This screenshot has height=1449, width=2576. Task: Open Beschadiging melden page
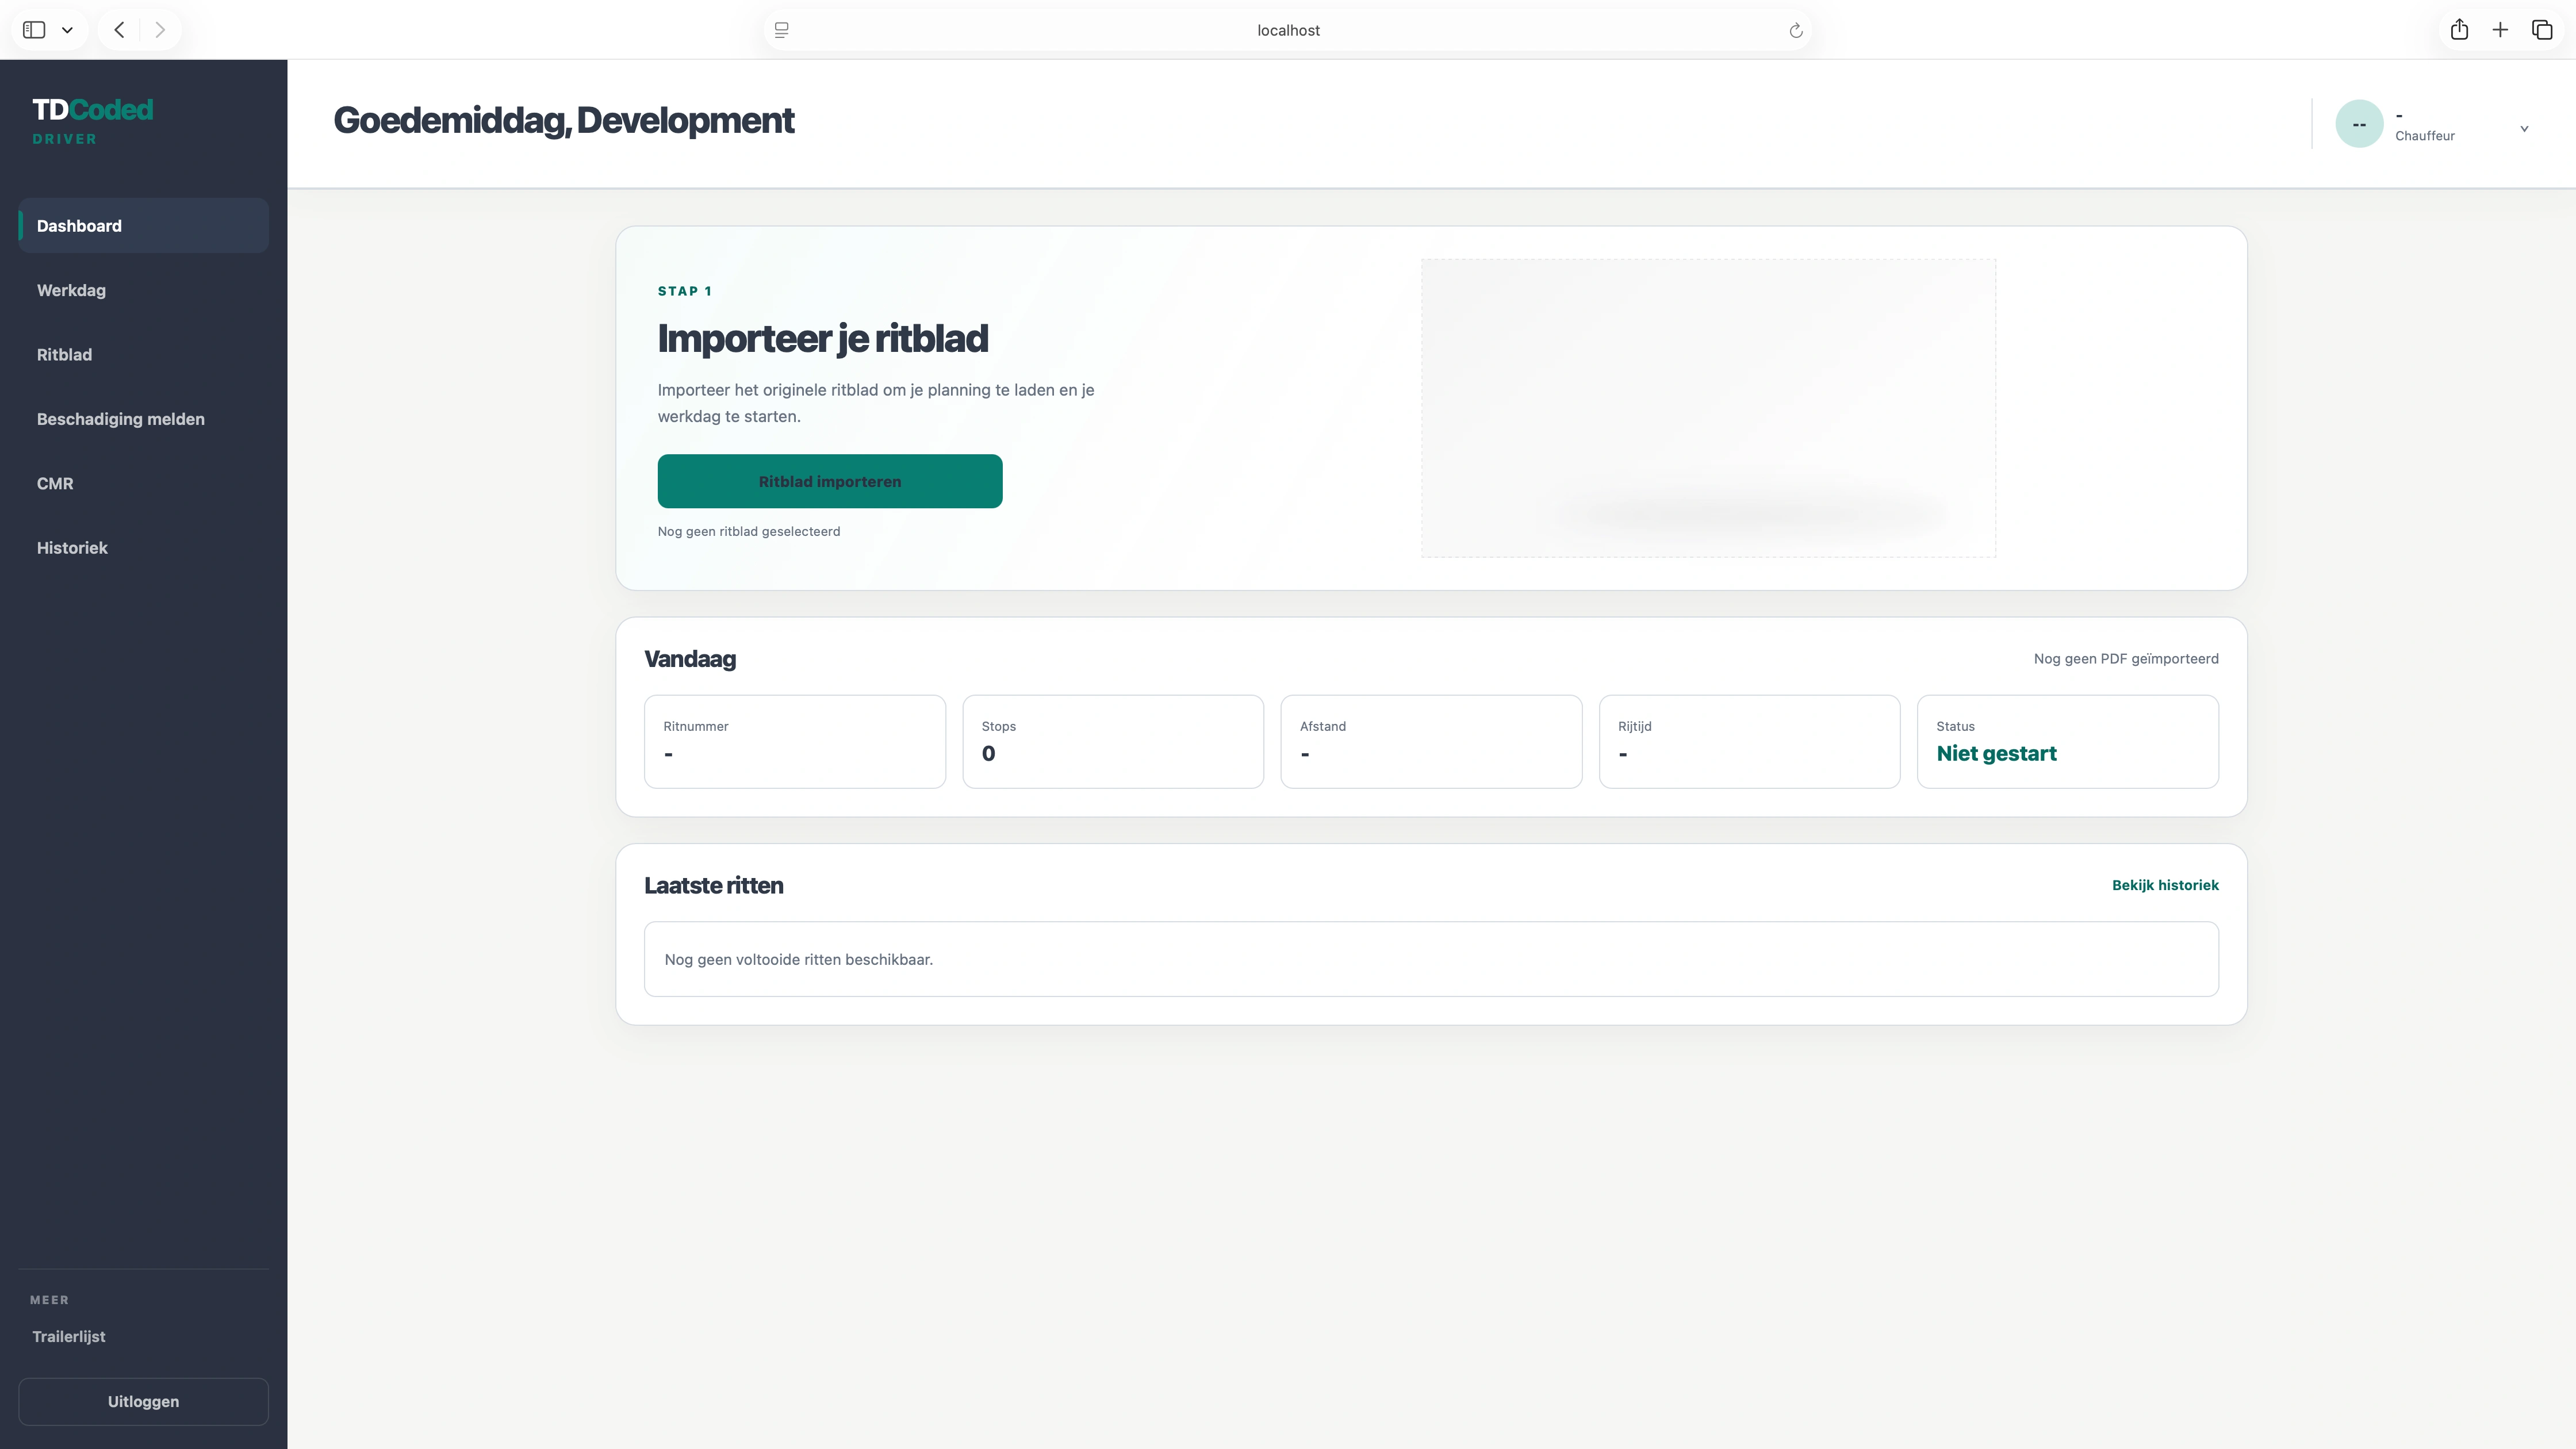click(x=144, y=419)
